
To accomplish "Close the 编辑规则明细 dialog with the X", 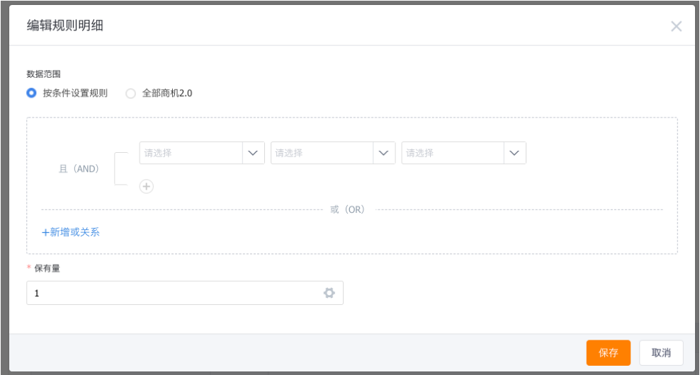I will 676,26.
